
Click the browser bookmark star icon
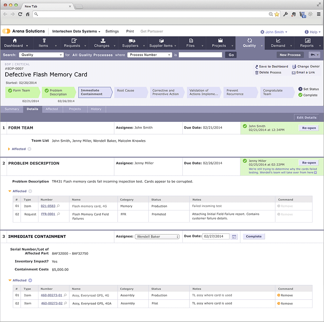[276, 14]
